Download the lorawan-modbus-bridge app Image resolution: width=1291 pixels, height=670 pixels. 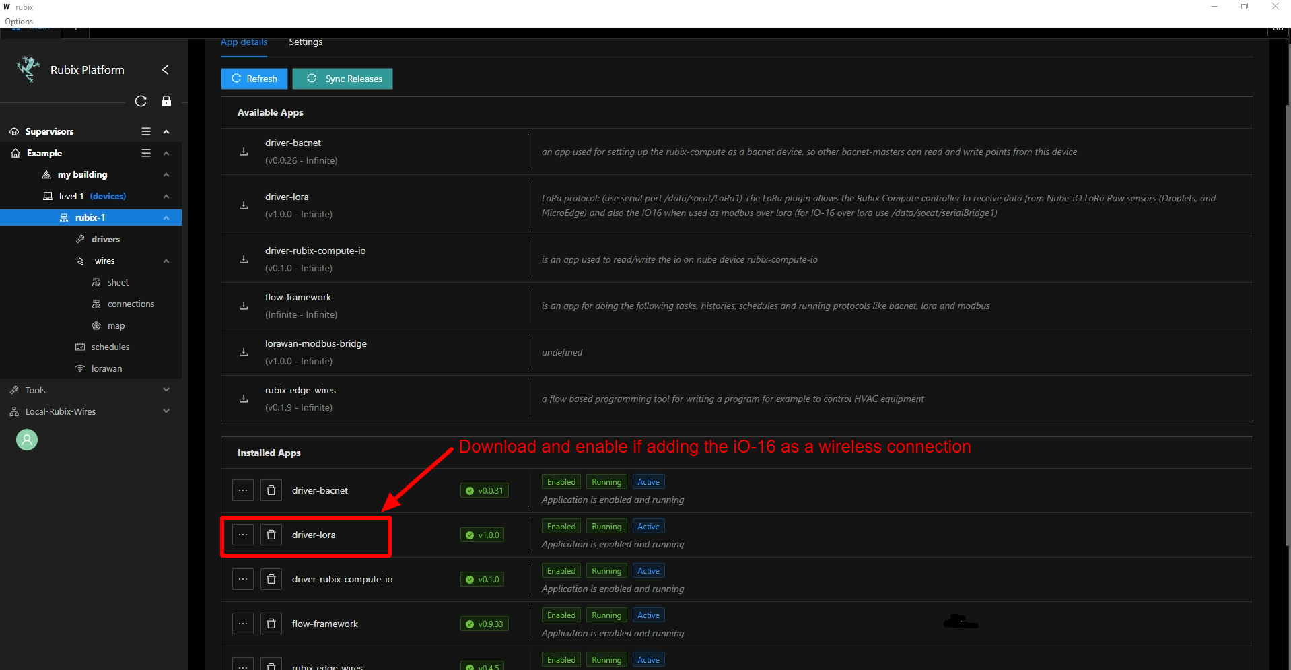(244, 352)
